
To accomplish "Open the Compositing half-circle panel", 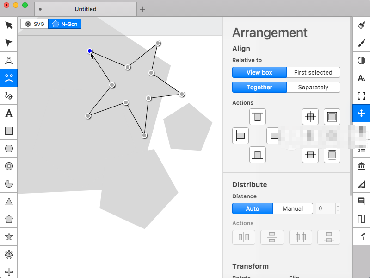I will (361, 61).
